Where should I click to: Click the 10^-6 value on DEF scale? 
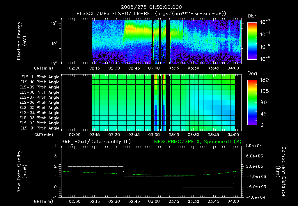pos(265,59)
